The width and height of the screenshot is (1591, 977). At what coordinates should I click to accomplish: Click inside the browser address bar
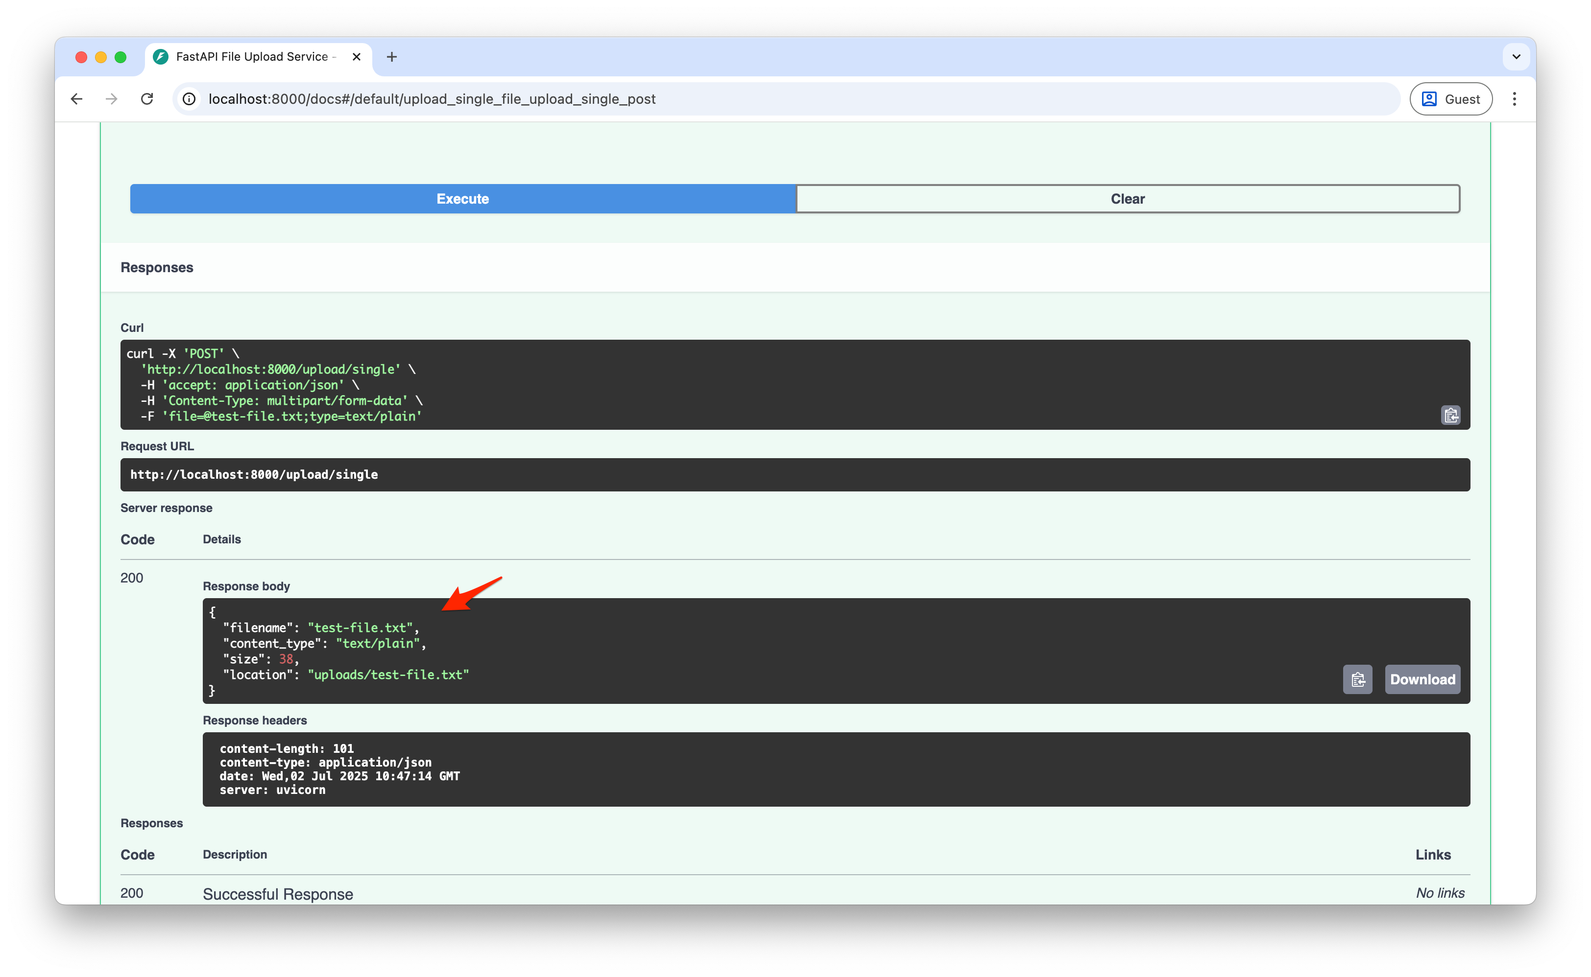pos(582,99)
